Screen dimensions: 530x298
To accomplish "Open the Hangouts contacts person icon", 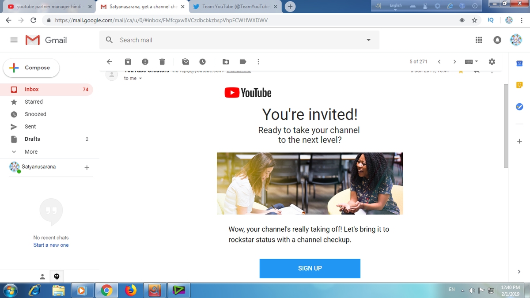I will (x=42, y=276).
